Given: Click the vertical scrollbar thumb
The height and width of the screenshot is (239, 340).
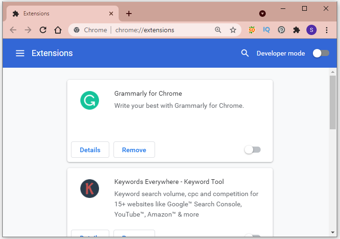Looking at the screenshot, I should point(333,102).
